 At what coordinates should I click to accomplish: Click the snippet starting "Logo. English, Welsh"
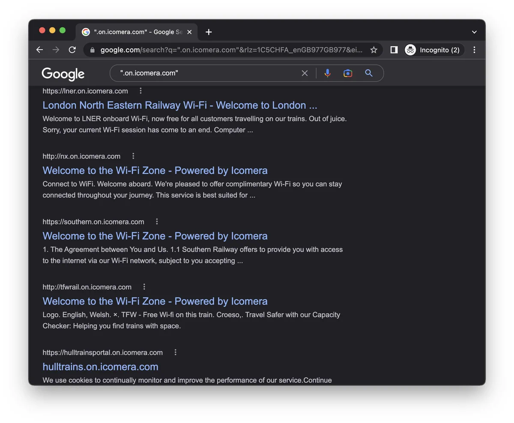[x=191, y=320]
